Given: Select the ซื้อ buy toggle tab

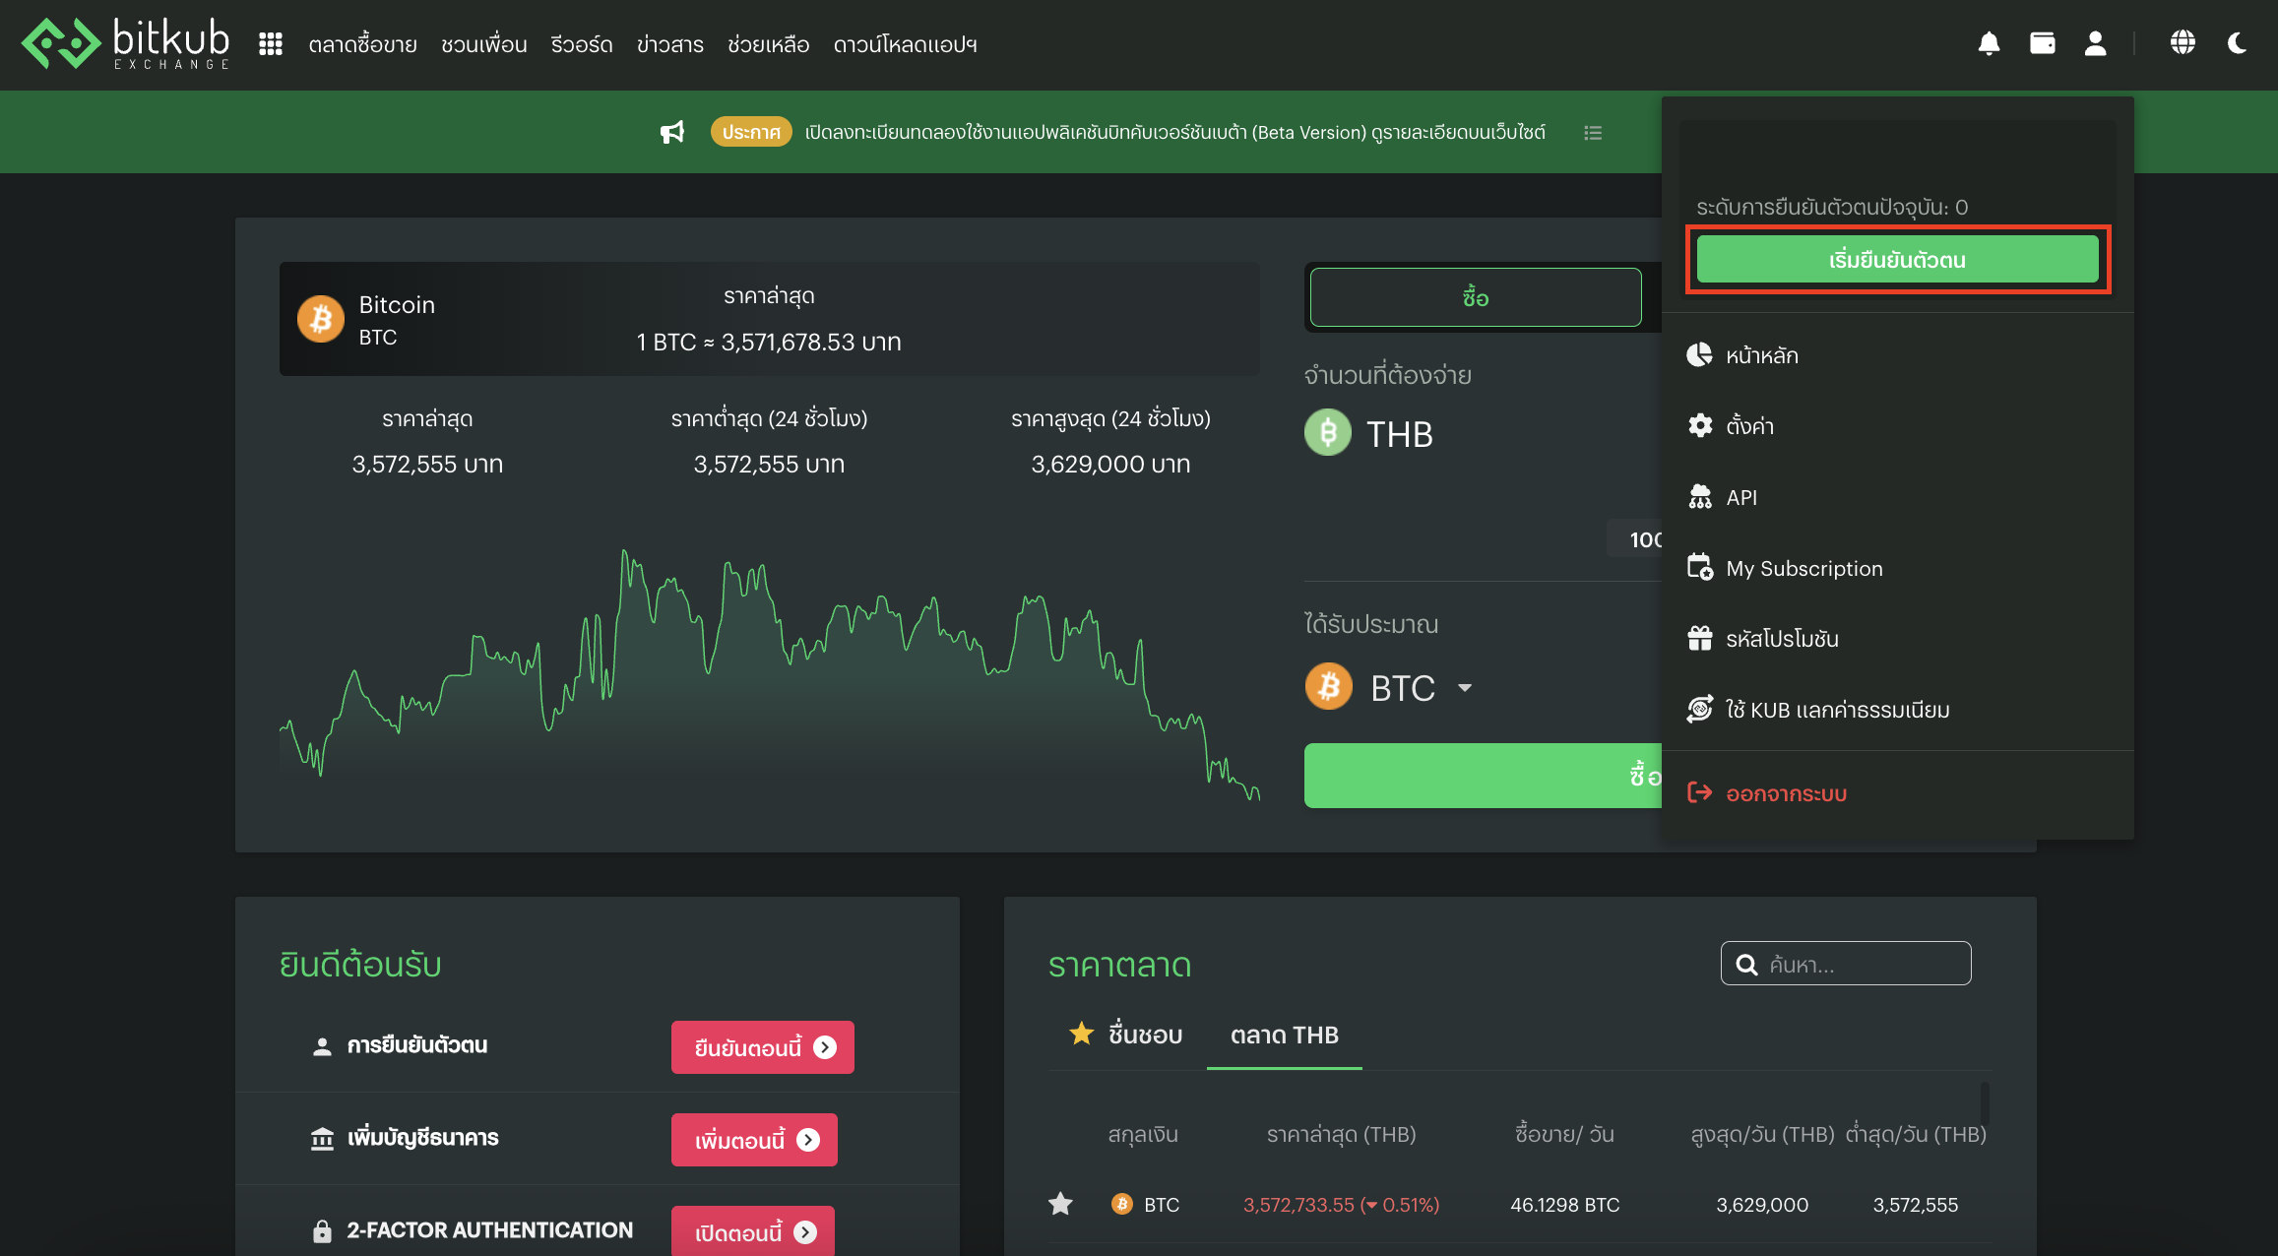Looking at the screenshot, I should click(x=1475, y=297).
